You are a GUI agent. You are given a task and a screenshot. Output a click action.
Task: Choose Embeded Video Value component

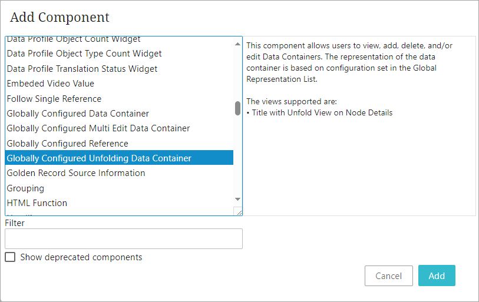point(50,84)
